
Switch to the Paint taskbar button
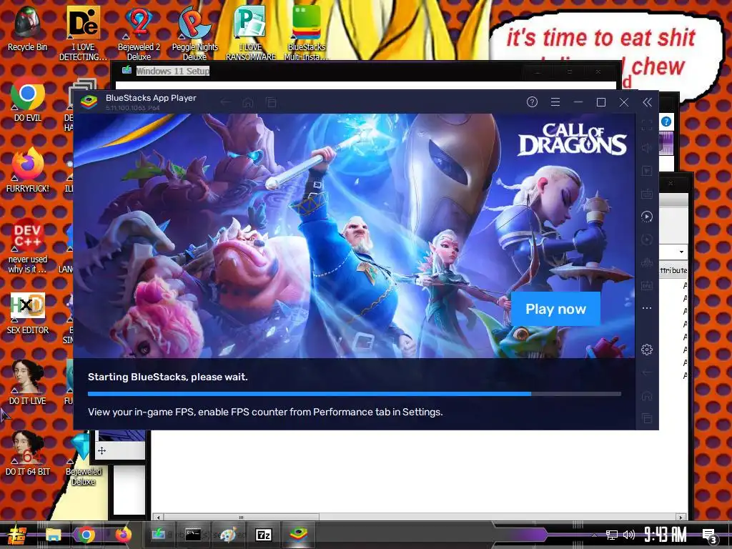point(228,535)
